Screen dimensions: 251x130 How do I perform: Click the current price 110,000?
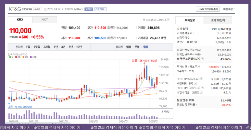coord(20,30)
